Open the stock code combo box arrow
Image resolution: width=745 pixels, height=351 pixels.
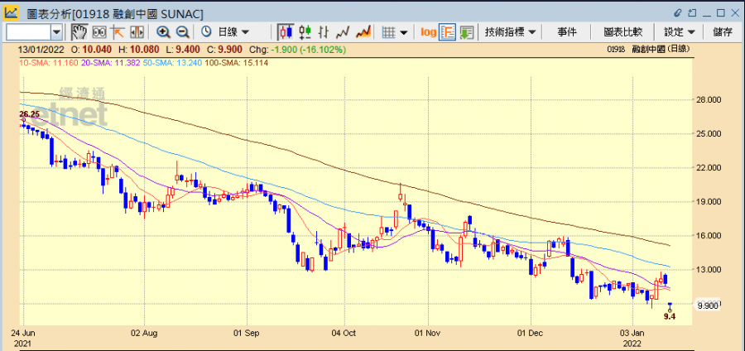coord(56,31)
